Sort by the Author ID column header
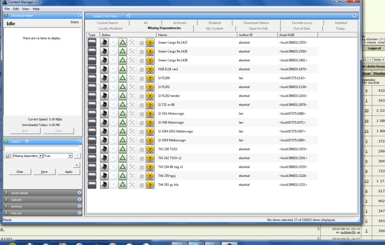The image size is (385, 245). (x=257, y=35)
